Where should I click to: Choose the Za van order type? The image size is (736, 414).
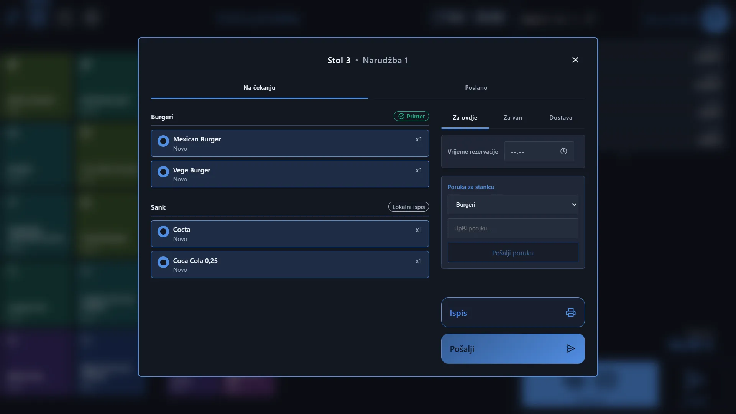coord(513,118)
